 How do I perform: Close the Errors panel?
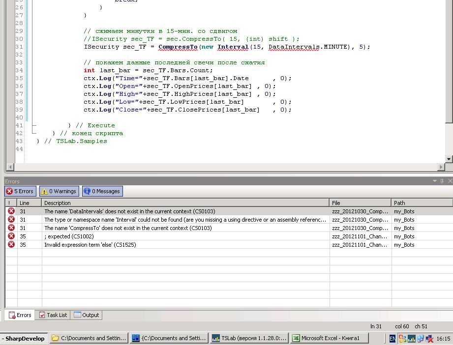[449, 181]
